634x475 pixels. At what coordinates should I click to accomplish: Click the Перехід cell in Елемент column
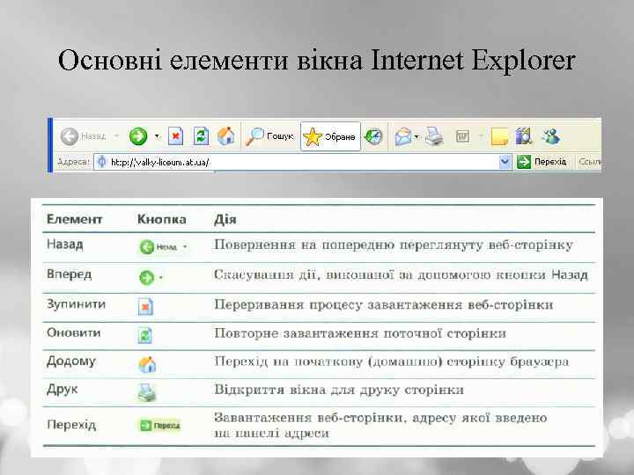(x=71, y=425)
